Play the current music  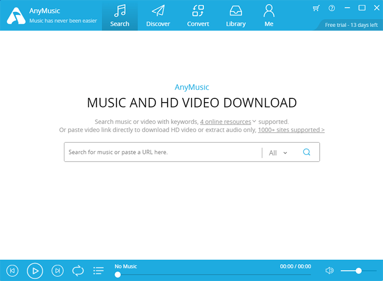coord(35,271)
